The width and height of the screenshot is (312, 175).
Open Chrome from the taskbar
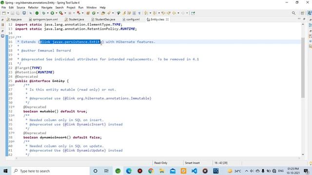151,171
